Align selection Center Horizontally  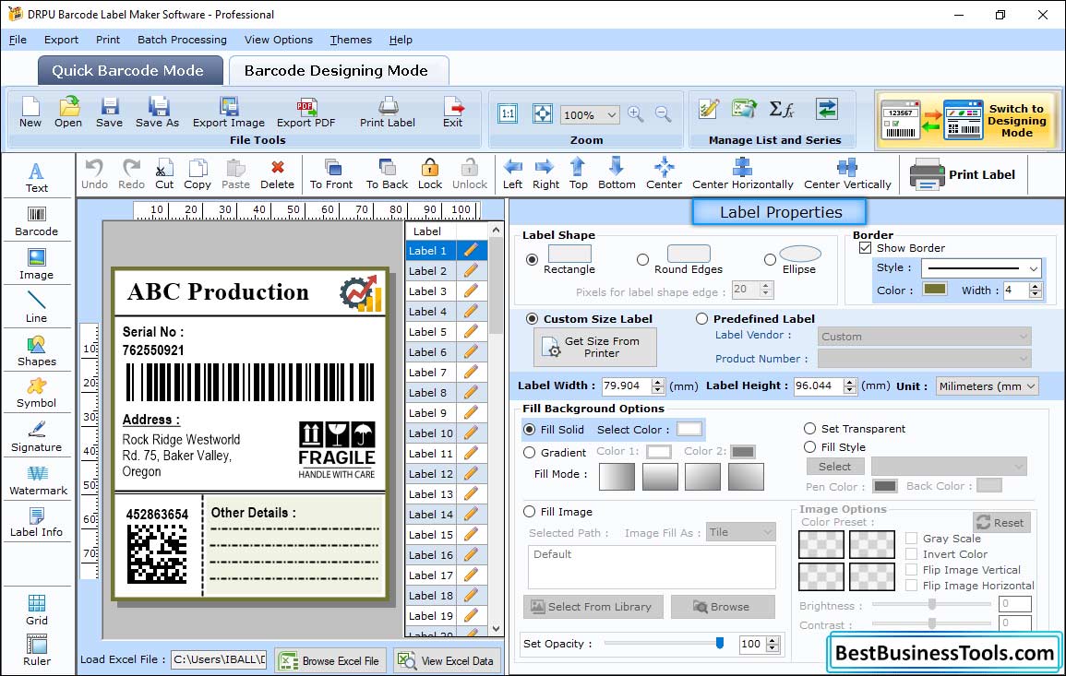coord(742,174)
